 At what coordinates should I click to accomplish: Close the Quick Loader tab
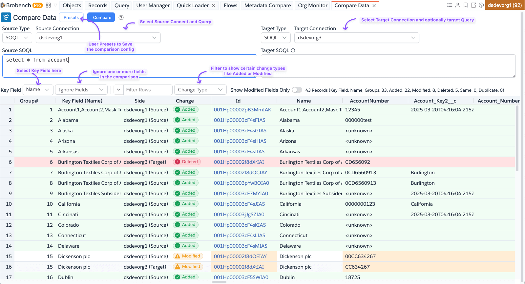(214, 6)
